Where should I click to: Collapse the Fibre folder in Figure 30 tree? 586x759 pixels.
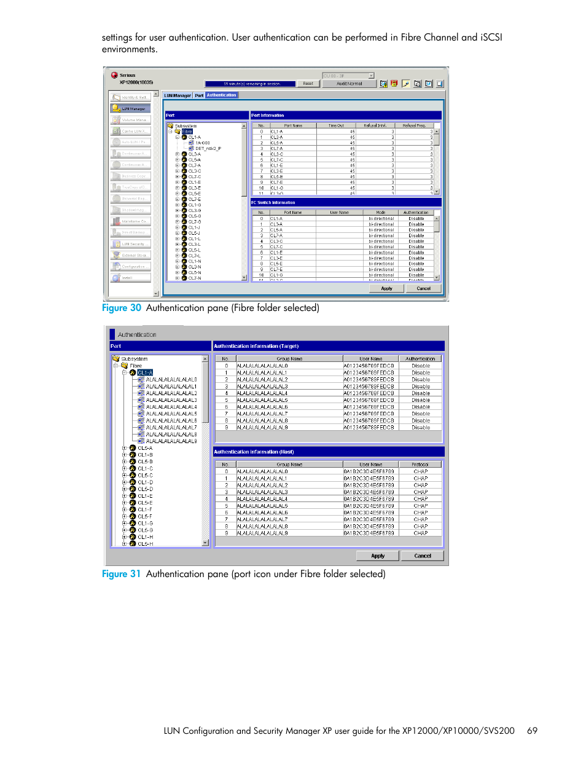pyautogui.click(x=171, y=132)
